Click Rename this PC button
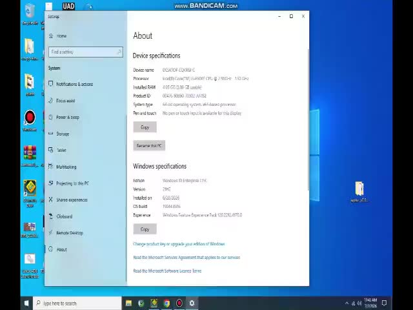Screen dimensions: 413x310 149,145
